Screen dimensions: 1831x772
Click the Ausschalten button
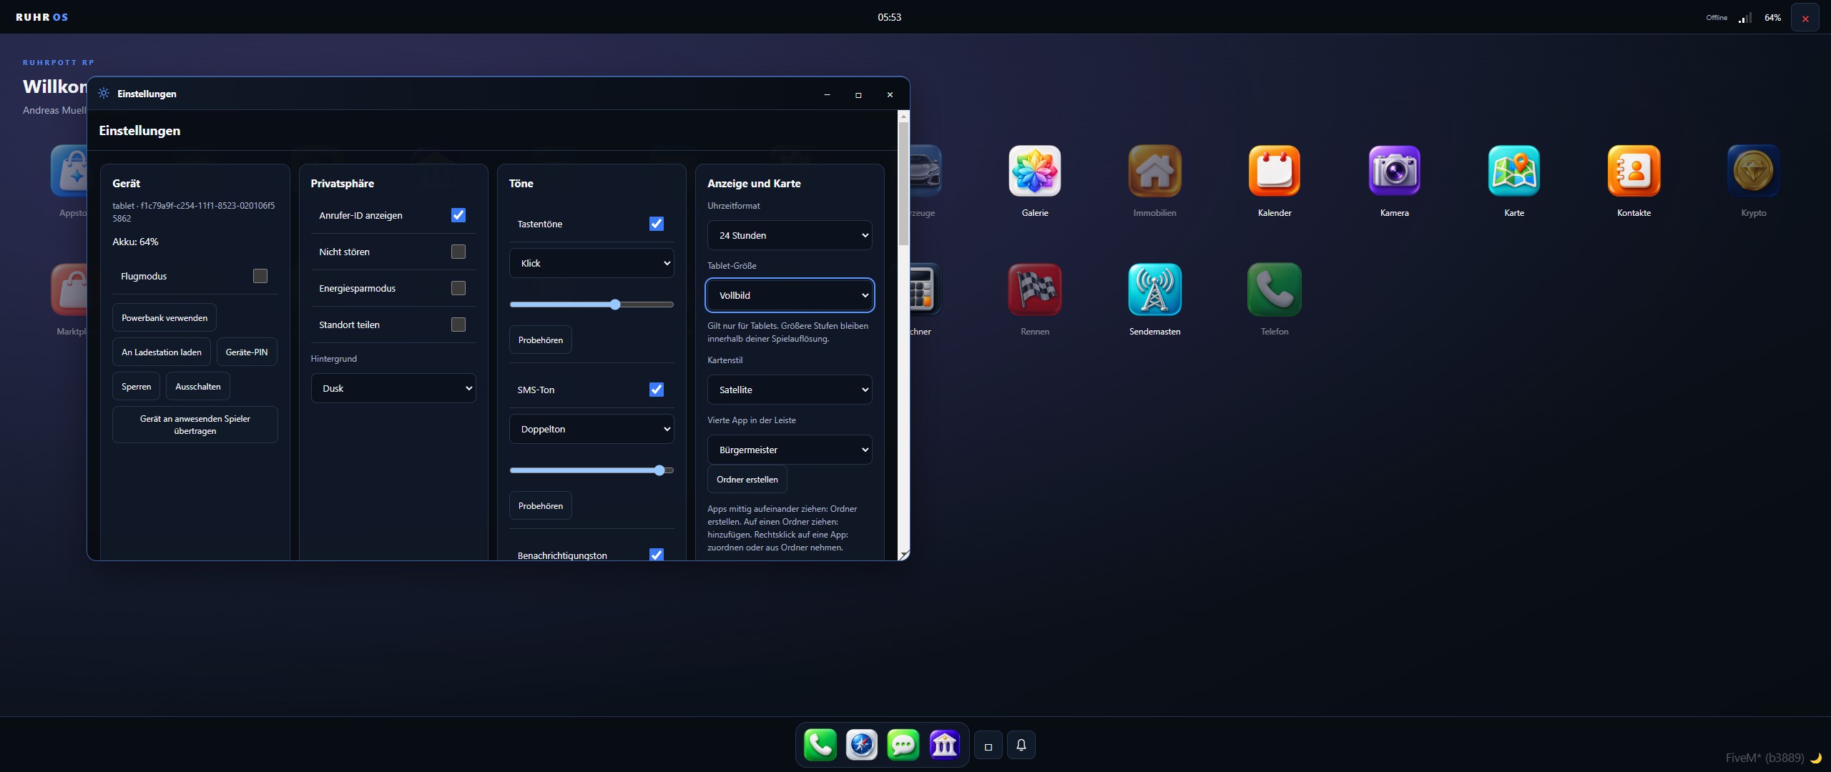[x=198, y=387]
